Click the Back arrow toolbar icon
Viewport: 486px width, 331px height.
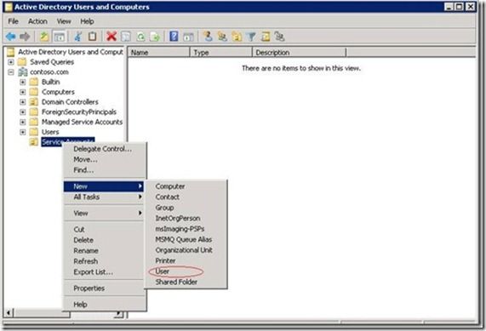[x=11, y=37]
